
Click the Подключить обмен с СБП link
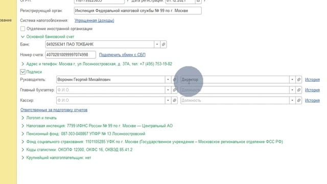[122, 55]
